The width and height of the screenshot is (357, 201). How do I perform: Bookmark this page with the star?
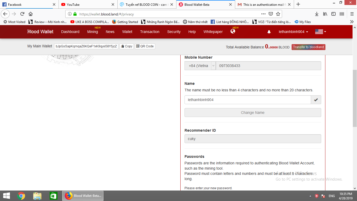pos(278,14)
